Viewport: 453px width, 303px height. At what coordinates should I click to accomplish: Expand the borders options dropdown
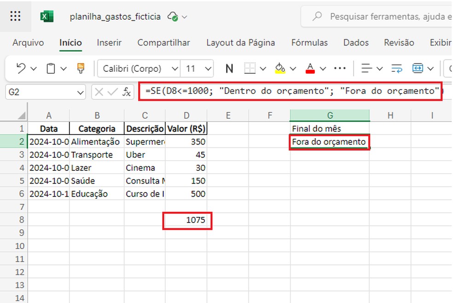click(263, 69)
